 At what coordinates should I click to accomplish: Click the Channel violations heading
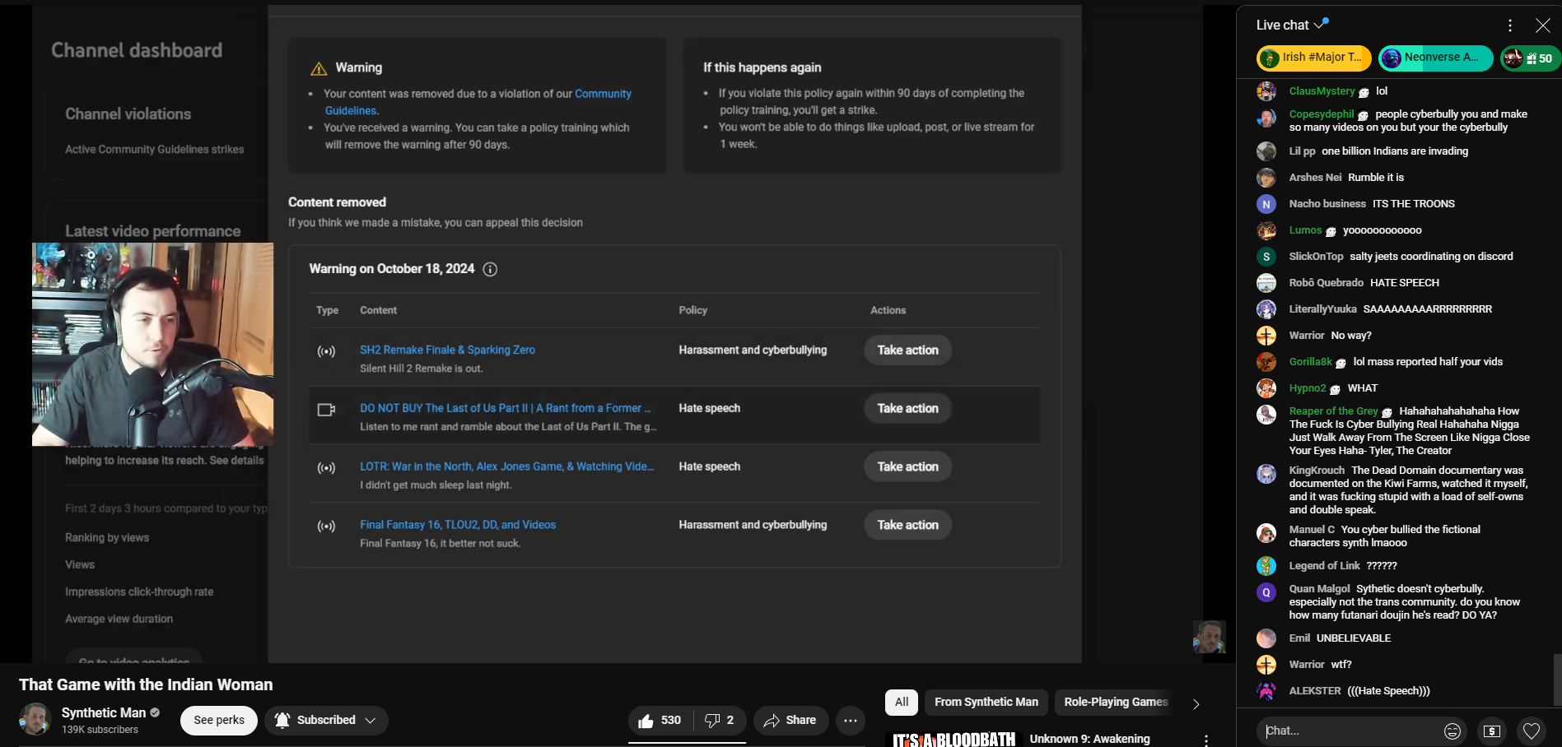coord(128,114)
